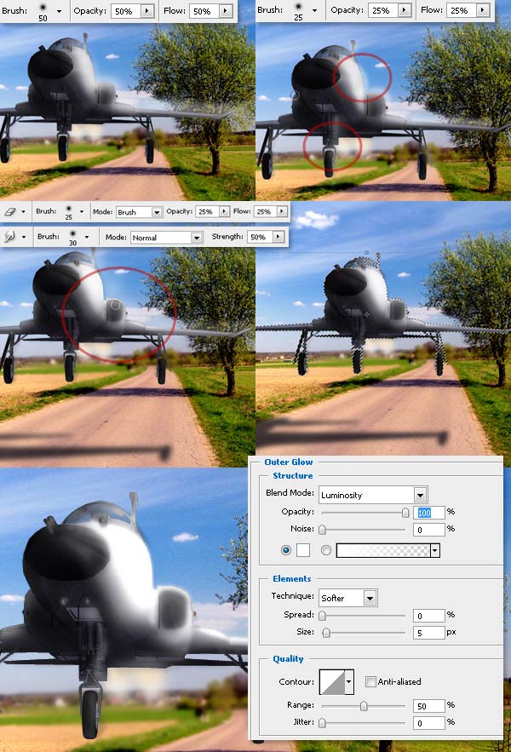Click the Strength 50% value field

260,237
